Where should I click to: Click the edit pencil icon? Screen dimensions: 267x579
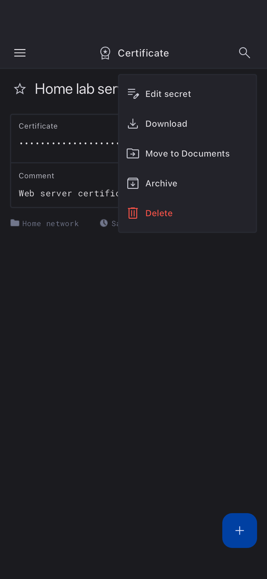[133, 94]
